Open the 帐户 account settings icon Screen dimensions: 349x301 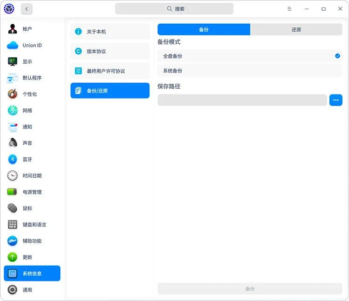pyautogui.click(x=13, y=29)
